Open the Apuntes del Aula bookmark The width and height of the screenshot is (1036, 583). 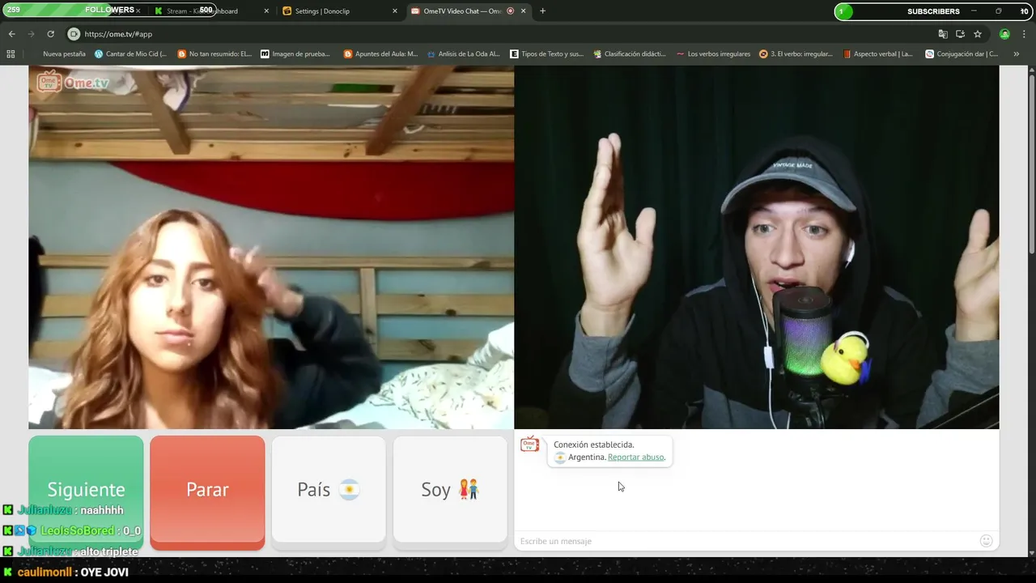(380, 54)
